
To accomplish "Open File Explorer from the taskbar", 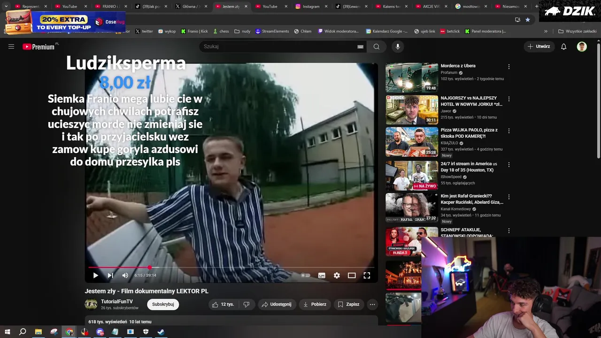I will click(x=39, y=332).
